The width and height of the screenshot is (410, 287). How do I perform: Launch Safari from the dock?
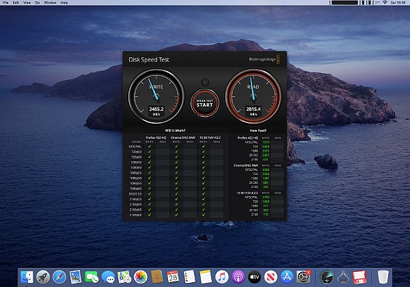click(60, 276)
